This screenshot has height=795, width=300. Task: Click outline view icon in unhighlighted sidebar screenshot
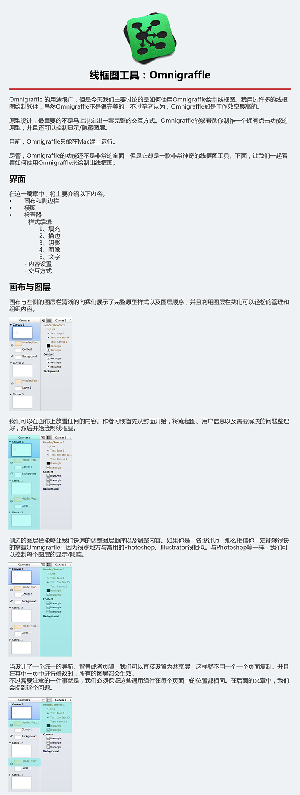pyautogui.click(x=44, y=321)
